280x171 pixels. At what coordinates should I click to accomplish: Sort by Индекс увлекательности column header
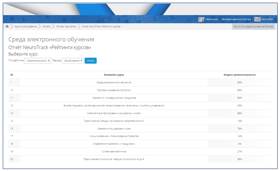point(239,75)
